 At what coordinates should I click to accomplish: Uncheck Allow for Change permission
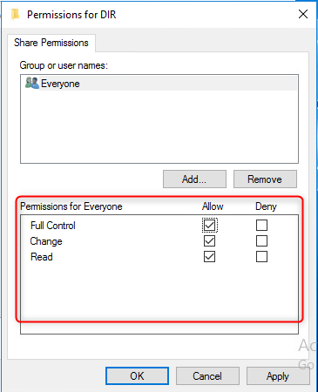[209, 240]
